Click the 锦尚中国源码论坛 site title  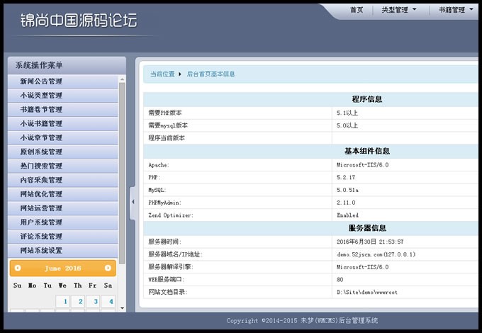79,21
